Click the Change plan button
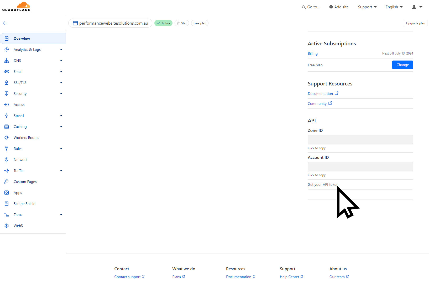This screenshot has width=429, height=282. click(402, 65)
